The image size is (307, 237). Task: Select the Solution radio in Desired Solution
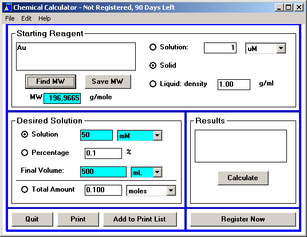click(x=25, y=134)
